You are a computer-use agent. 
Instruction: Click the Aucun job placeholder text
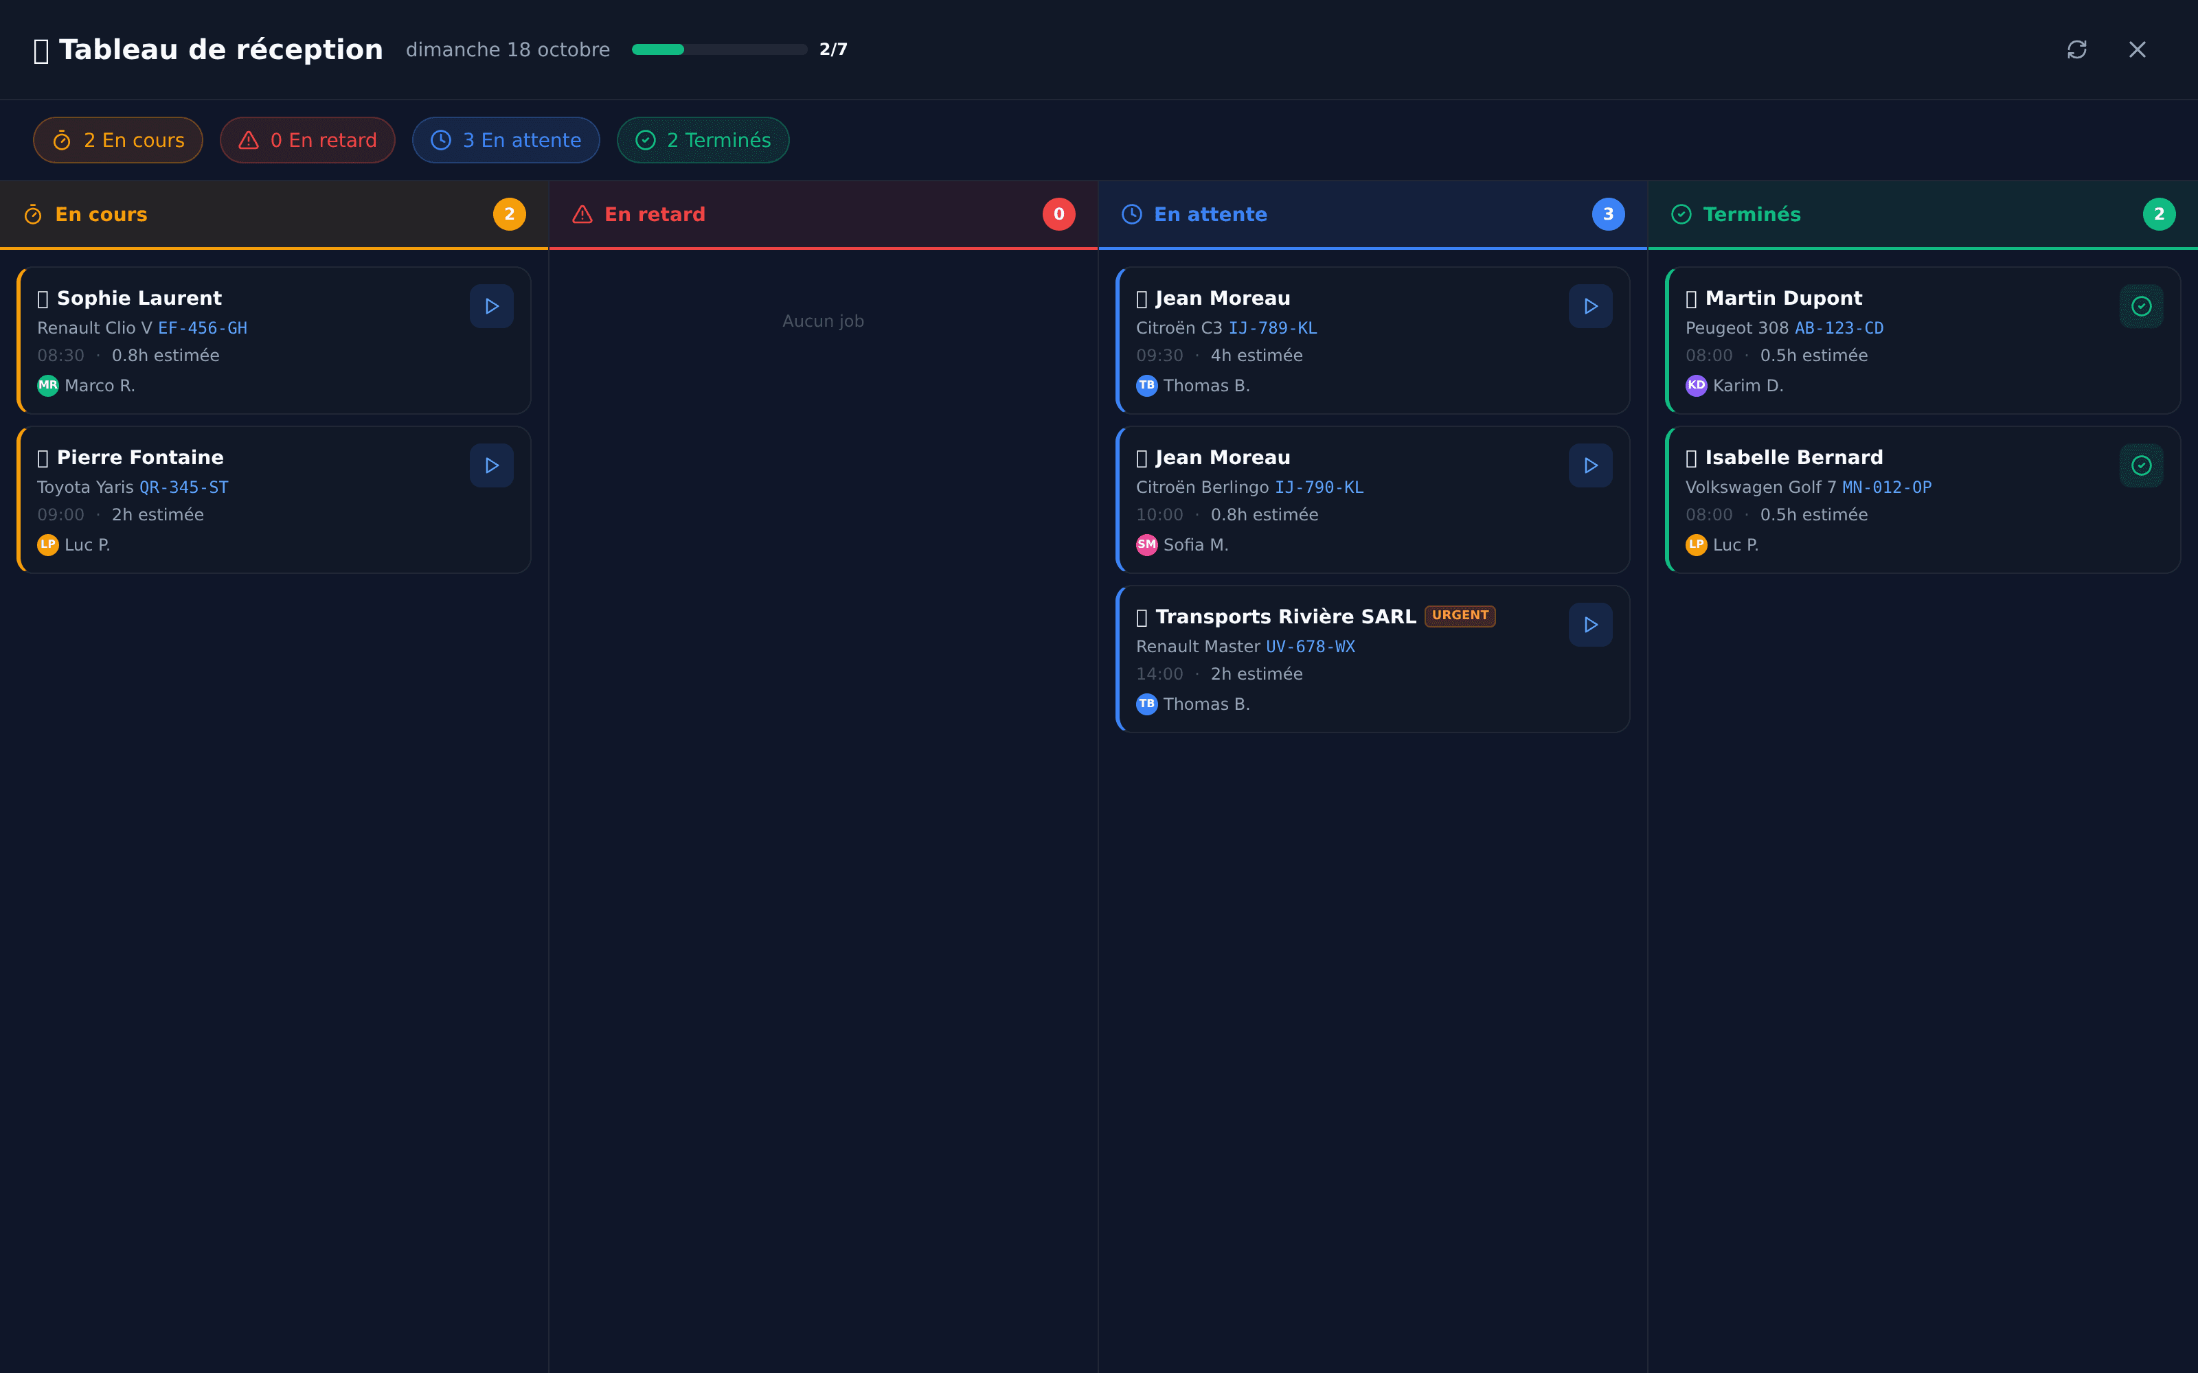pyautogui.click(x=823, y=321)
